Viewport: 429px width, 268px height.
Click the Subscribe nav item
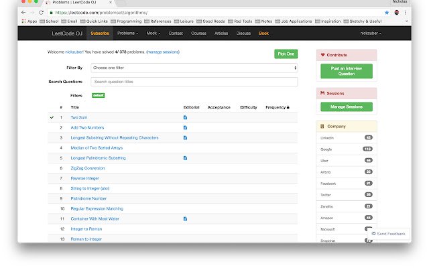100,33
